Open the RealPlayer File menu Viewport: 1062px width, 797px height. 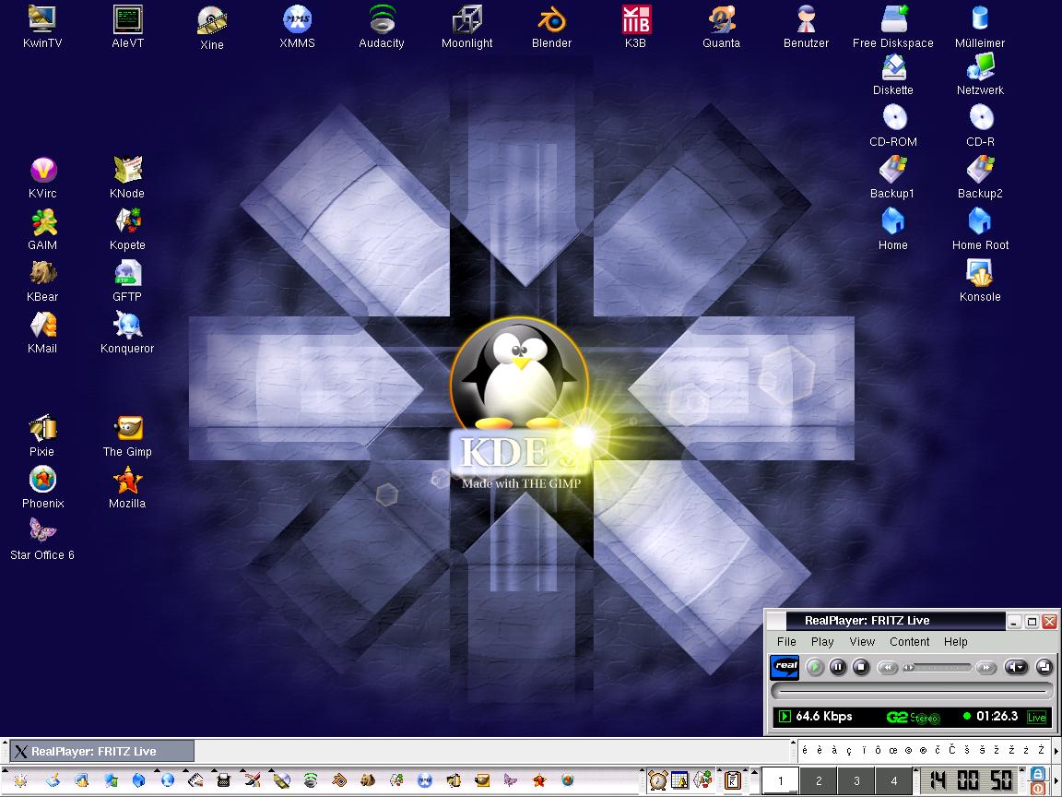786,642
